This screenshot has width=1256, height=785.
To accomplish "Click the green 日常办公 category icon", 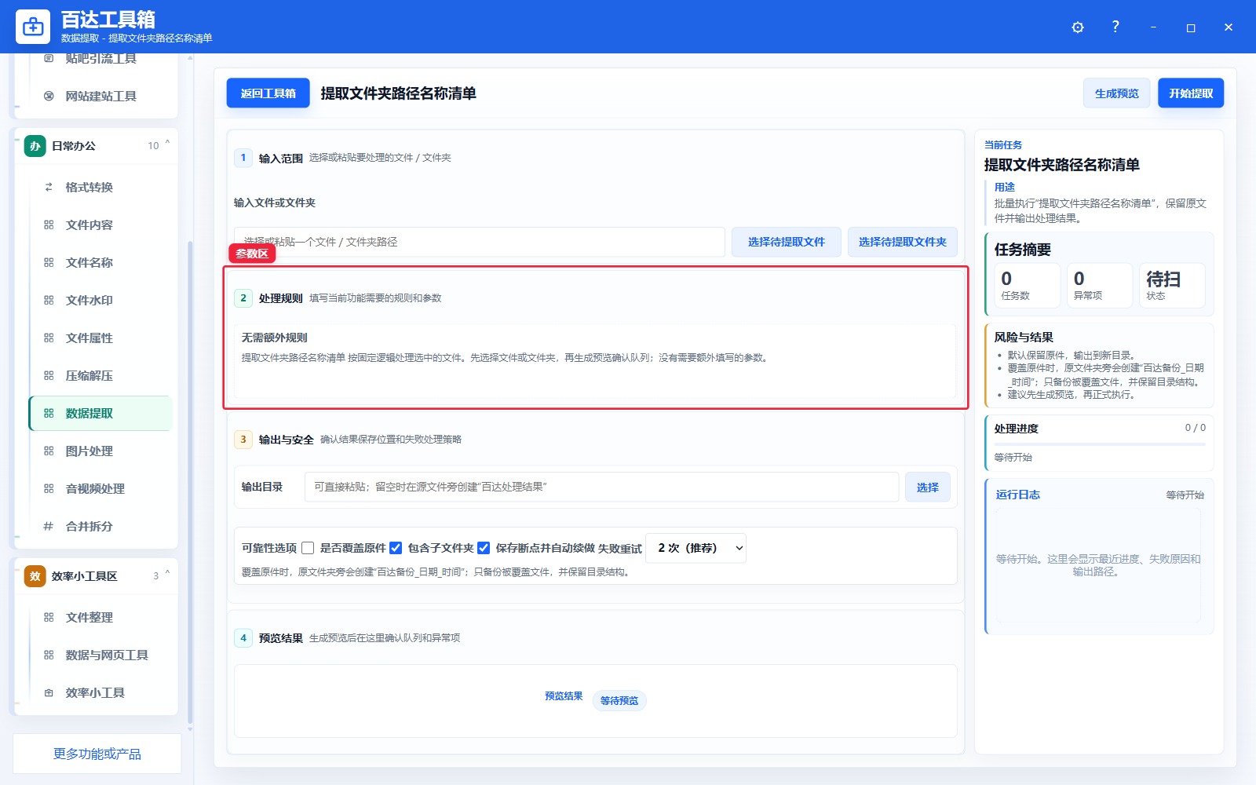I will [x=35, y=146].
